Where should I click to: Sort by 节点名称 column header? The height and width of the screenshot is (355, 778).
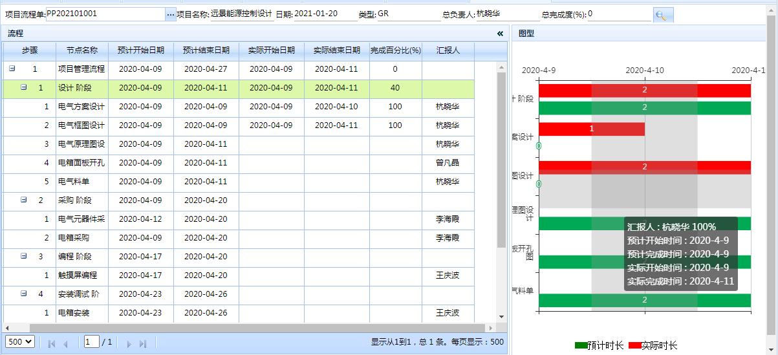82,50
